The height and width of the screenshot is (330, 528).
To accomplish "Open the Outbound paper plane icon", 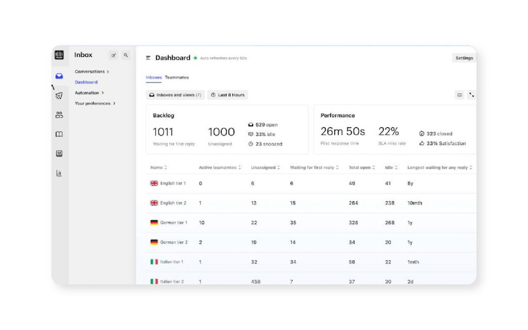I will (x=59, y=96).
